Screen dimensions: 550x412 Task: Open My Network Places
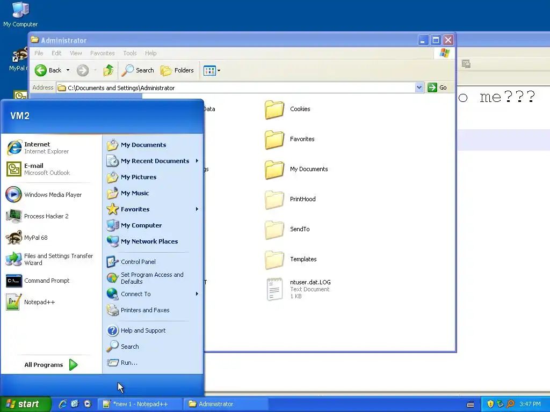153,241
